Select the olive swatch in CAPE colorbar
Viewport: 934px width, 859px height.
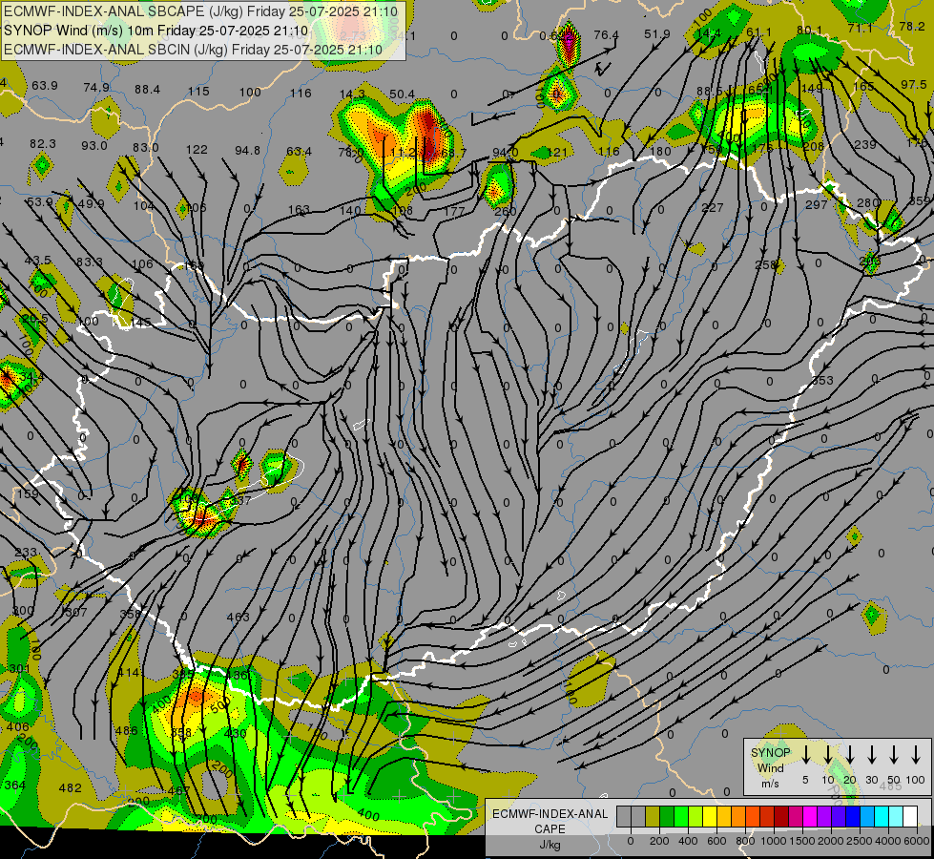click(653, 817)
